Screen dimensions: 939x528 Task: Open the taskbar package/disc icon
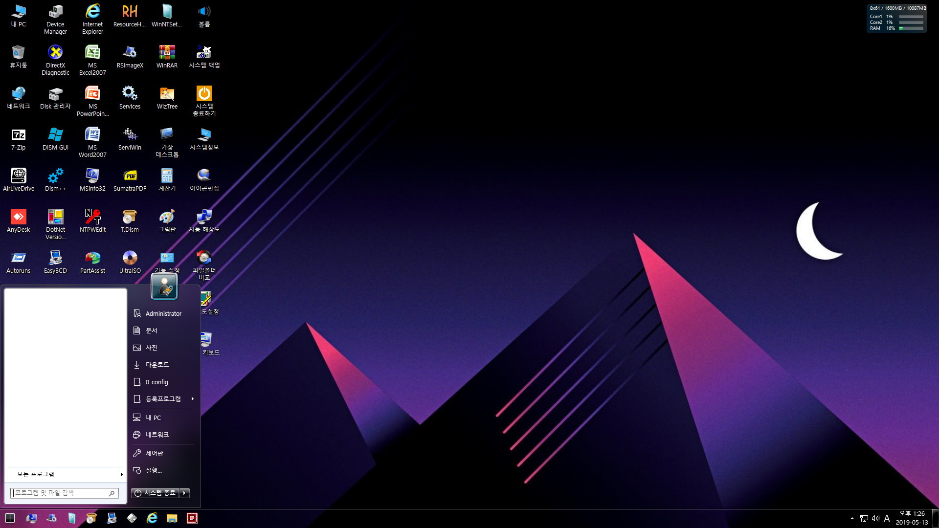[91, 518]
